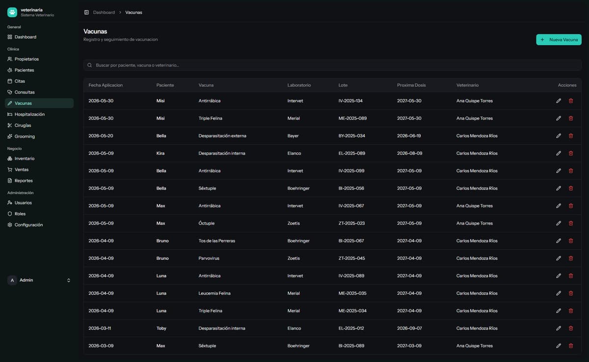The width and height of the screenshot is (589, 362).
Task: Open the Hospitalización section
Action: tap(39, 114)
